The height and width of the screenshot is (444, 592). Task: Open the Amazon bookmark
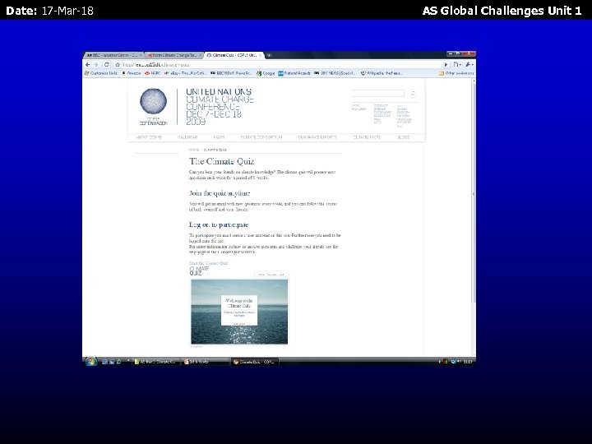tap(131, 73)
